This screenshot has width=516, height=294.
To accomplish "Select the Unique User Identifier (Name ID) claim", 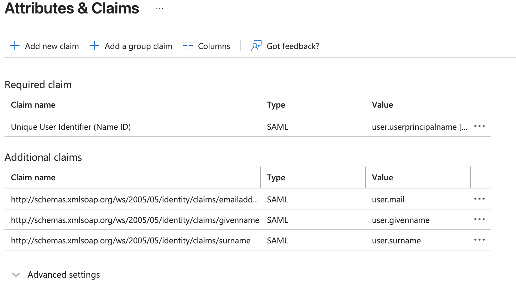I will [x=71, y=127].
